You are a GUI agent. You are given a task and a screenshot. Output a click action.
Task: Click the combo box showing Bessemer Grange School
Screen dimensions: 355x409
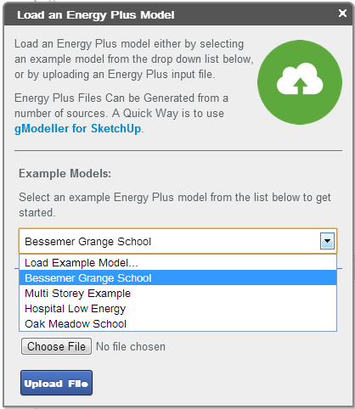[x=177, y=241]
